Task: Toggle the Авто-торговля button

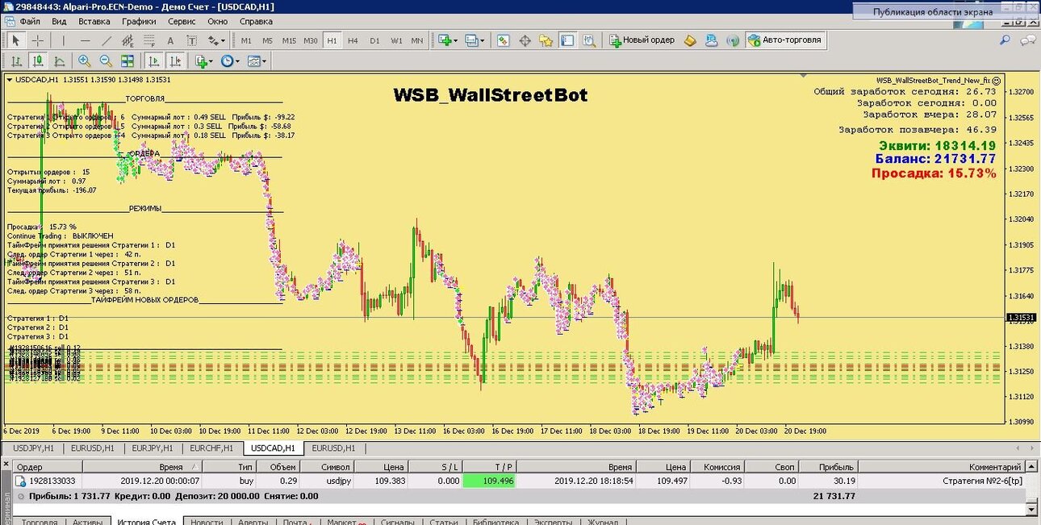Action: (x=785, y=40)
